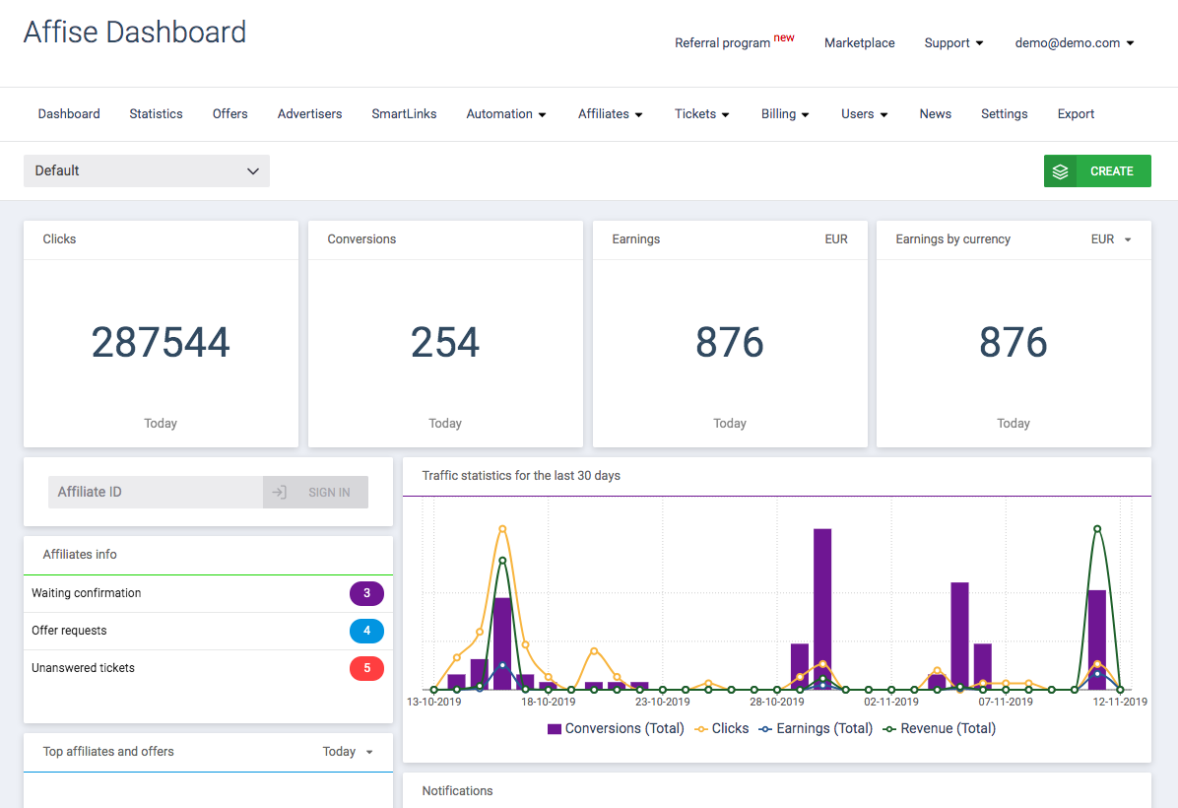Click the purple badge showing 3
Viewport: 1178px width, 808px height.
pyautogui.click(x=366, y=593)
